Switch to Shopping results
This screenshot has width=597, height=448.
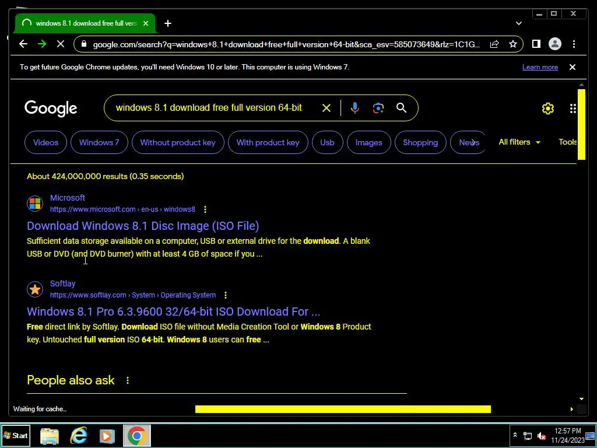click(x=420, y=142)
